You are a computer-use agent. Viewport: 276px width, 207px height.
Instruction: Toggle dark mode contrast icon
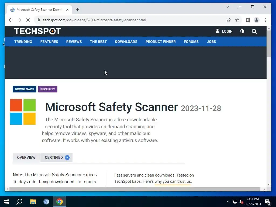242,31
